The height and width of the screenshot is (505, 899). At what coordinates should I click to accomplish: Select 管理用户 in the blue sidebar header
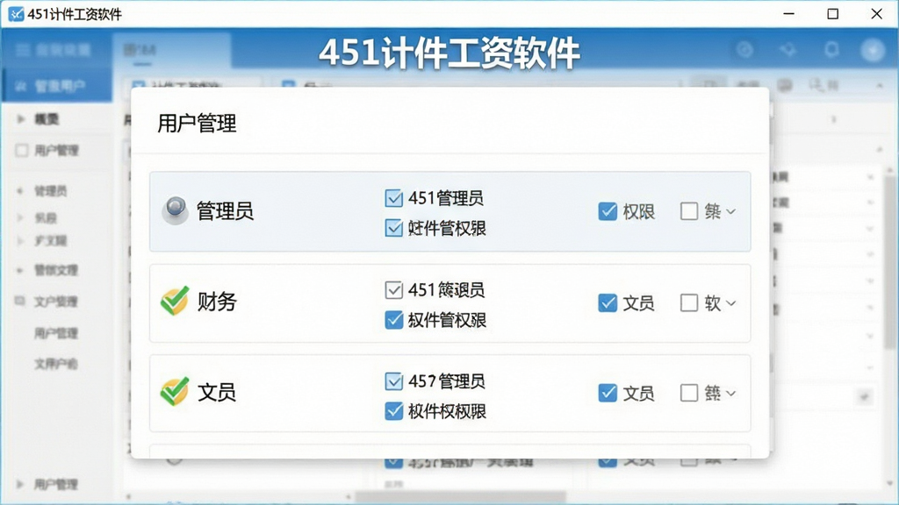[x=56, y=86]
